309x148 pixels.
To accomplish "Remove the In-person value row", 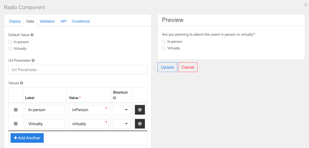I will 140,110.
